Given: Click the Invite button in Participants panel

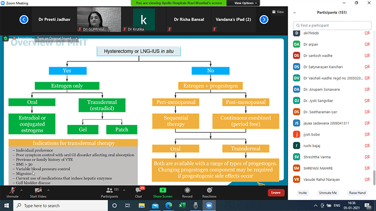Looking at the screenshot, I should pos(302,193).
